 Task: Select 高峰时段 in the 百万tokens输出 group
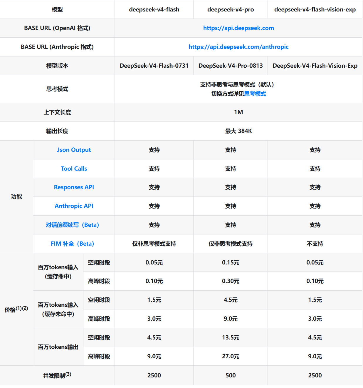click(x=99, y=357)
